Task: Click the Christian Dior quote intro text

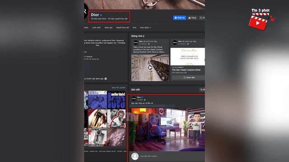Action: click(x=104, y=43)
